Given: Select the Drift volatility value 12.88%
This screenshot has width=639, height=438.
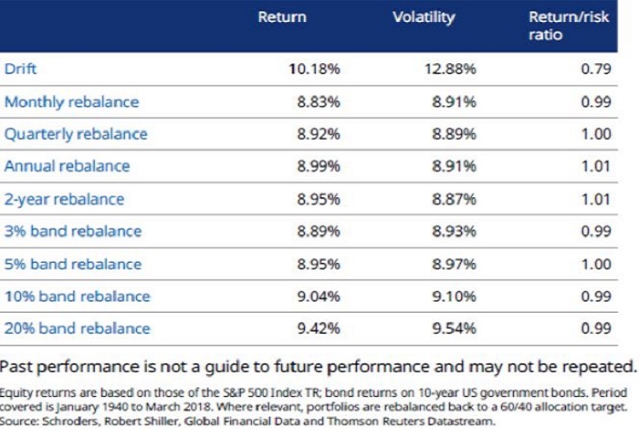Looking at the screenshot, I should [451, 68].
